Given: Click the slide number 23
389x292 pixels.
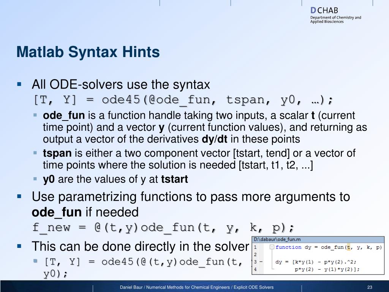Looking at the screenshot, I should [370, 287].
